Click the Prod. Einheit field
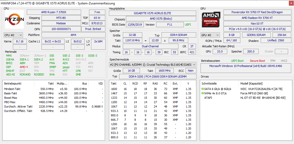 pyautogui.click(x=93, y=29)
